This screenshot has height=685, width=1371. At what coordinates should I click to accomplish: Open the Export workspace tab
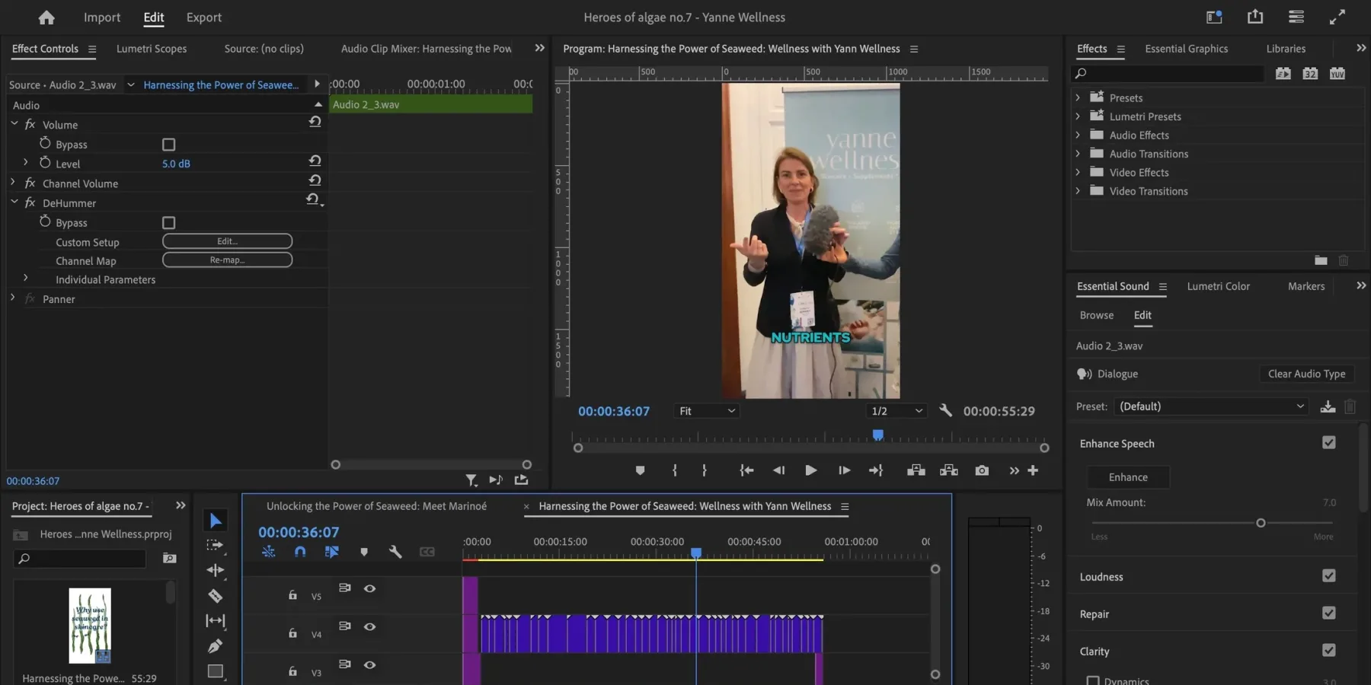point(203,18)
